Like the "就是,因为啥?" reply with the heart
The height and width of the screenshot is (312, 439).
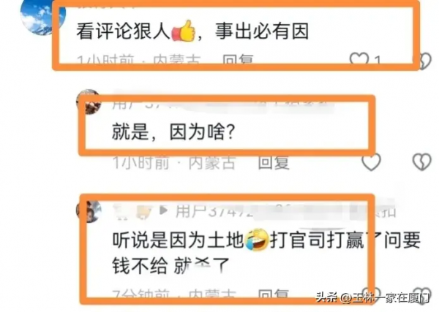(372, 161)
